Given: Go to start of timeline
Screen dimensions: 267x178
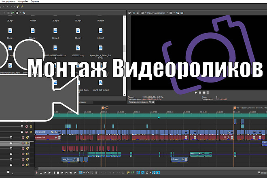Looking at the screenshot, I should (x=62, y=173).
